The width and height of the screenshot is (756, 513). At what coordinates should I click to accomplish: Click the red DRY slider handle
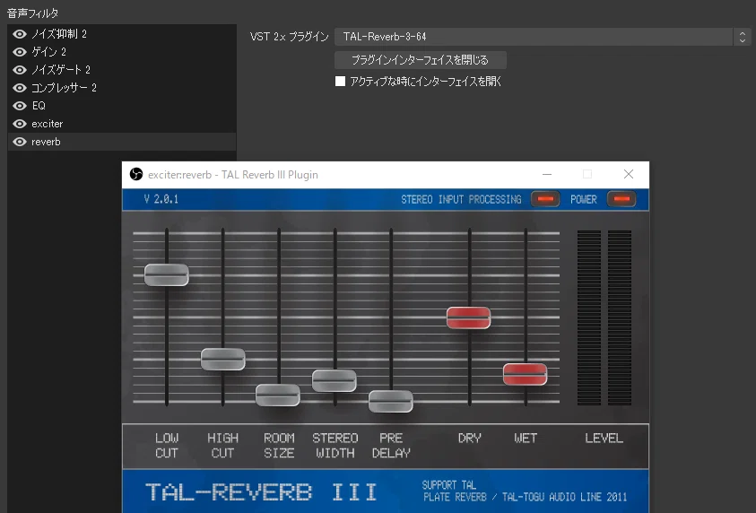tap(469, 317)
